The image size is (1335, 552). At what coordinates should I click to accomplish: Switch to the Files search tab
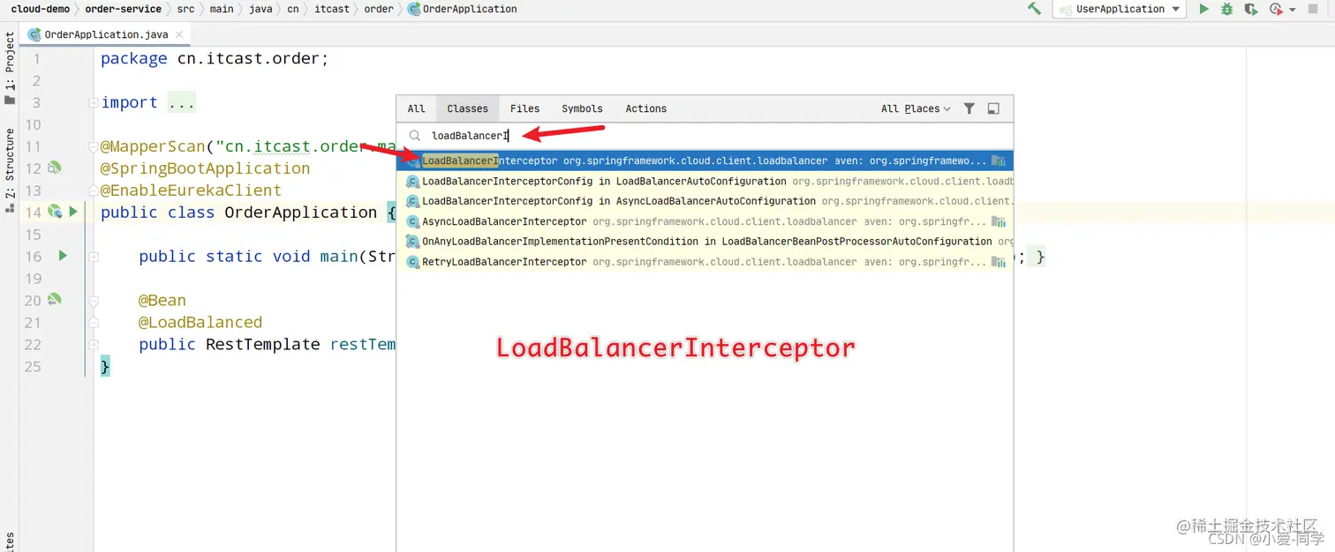(x=524, y=108)
